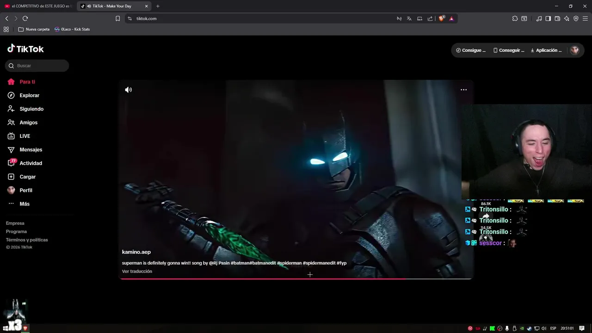Click the OBS icon in system tray

click(x=499, y=328)
